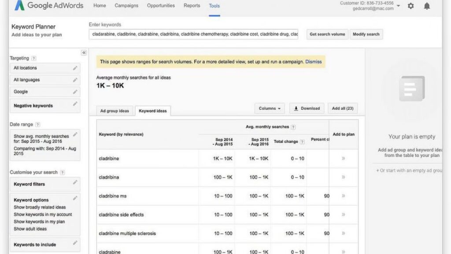Click the Download button
This screenshot has width=451, height=254.
(307, 108)
